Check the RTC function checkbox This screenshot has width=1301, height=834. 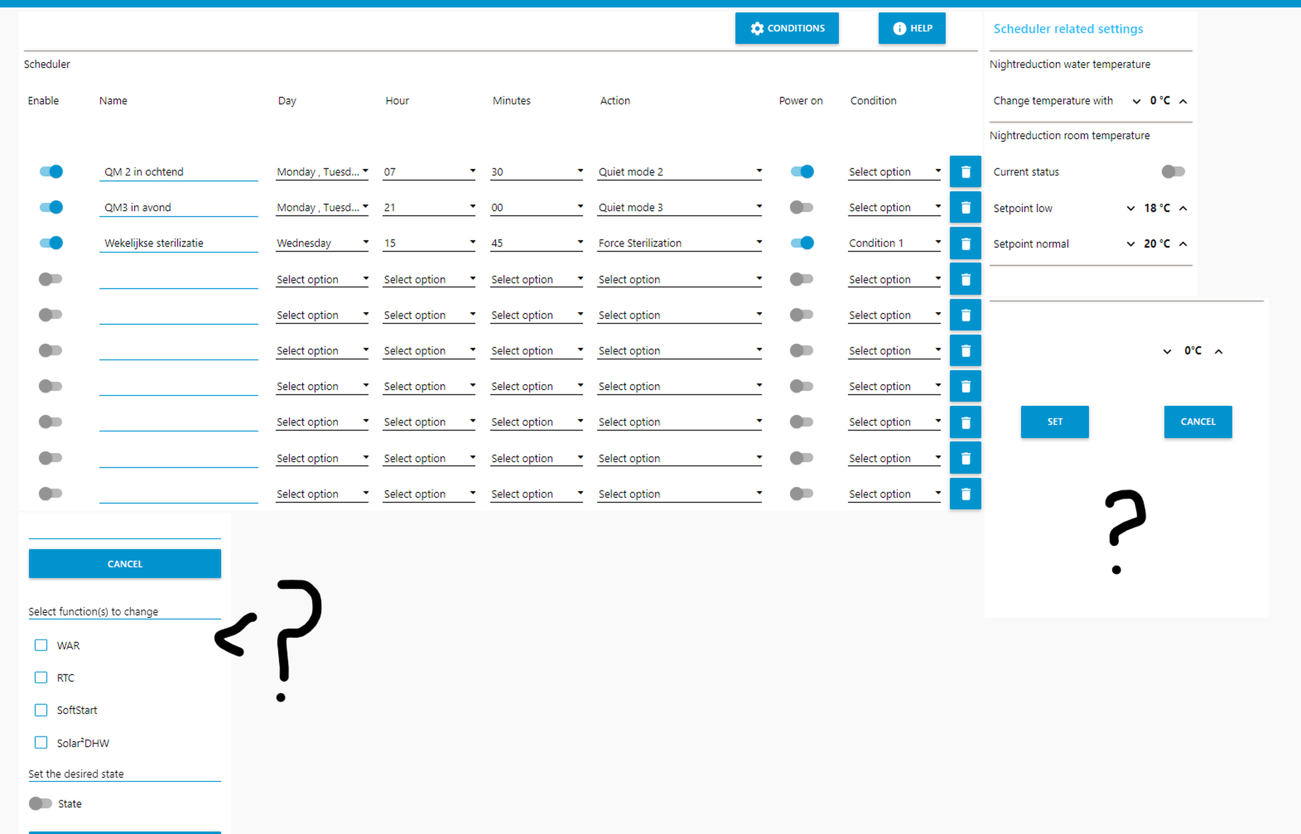click(x=40, y=677)
